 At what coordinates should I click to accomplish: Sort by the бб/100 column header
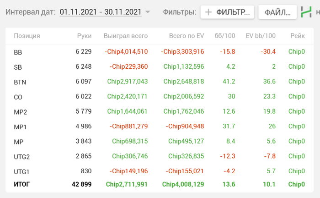225,36
